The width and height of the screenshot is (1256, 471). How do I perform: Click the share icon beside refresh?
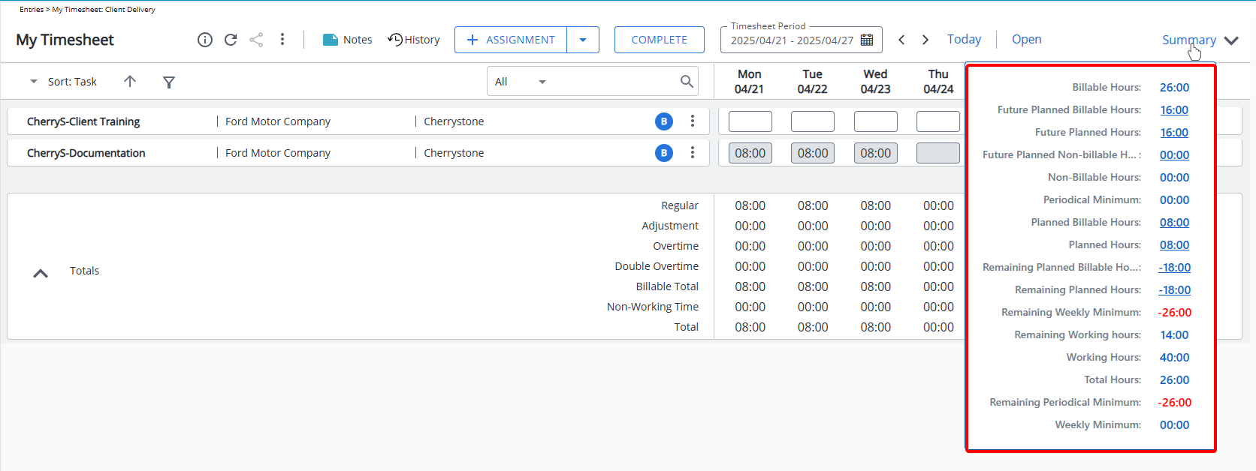pos(256,40)
